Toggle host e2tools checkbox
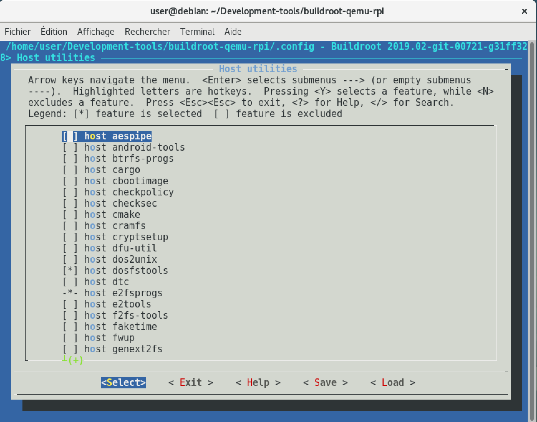537x422 pixels. click(x=70, y=304)
